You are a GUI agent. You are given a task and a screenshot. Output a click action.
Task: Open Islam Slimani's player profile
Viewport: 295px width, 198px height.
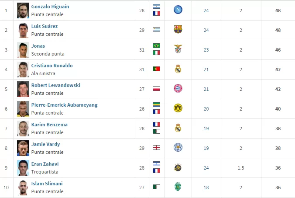(x=46, y=184)
